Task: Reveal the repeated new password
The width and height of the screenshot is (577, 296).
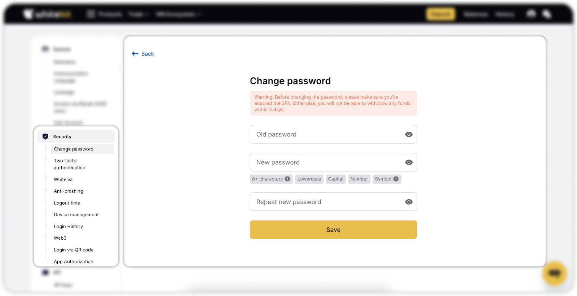Action: 409,202
